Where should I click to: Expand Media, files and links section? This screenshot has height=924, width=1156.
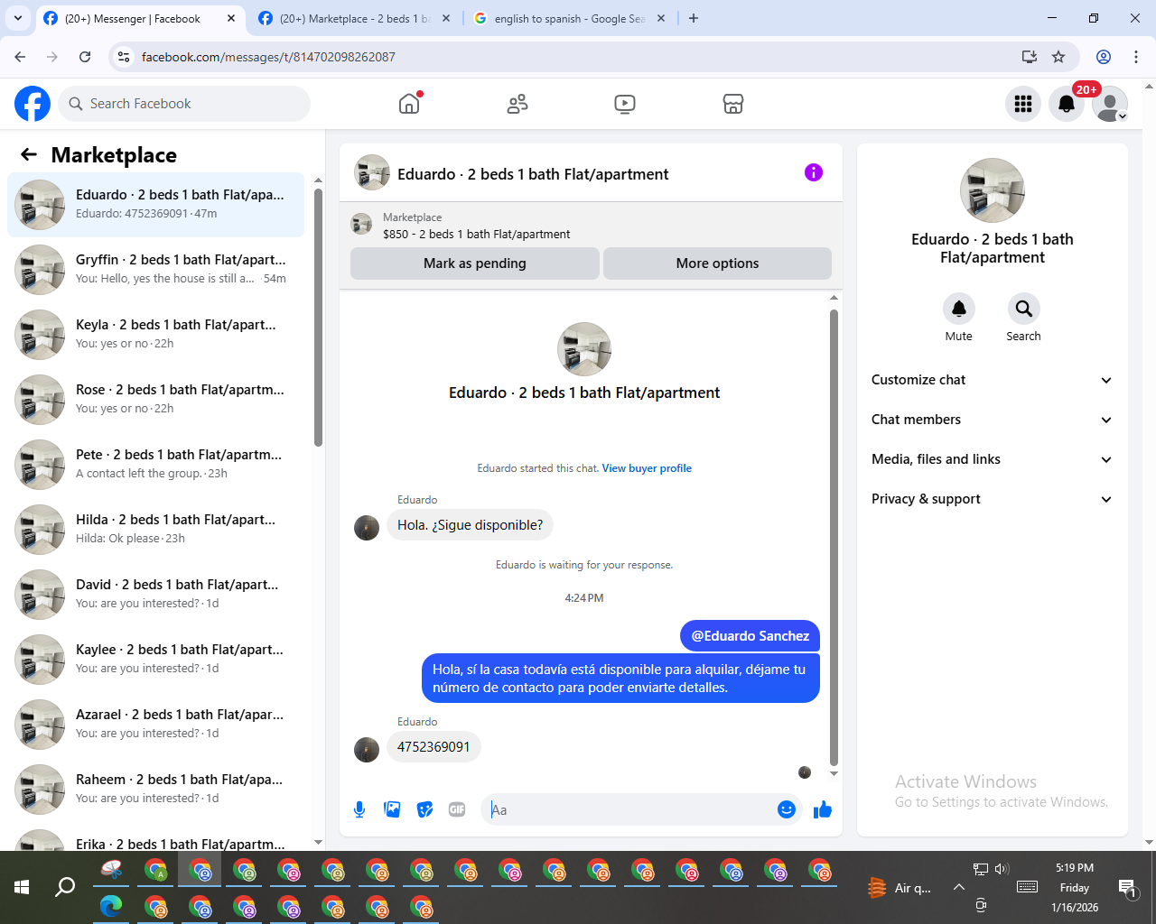tap(992, 459)
